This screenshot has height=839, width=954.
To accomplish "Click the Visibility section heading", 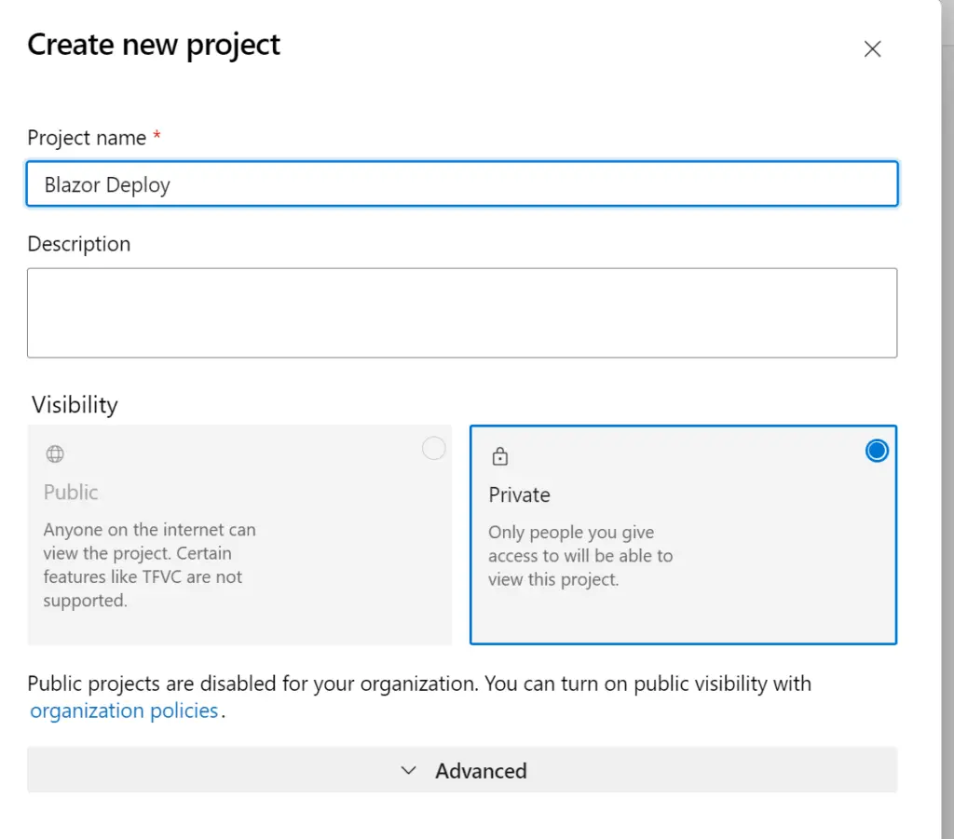I will coord(75,404).
